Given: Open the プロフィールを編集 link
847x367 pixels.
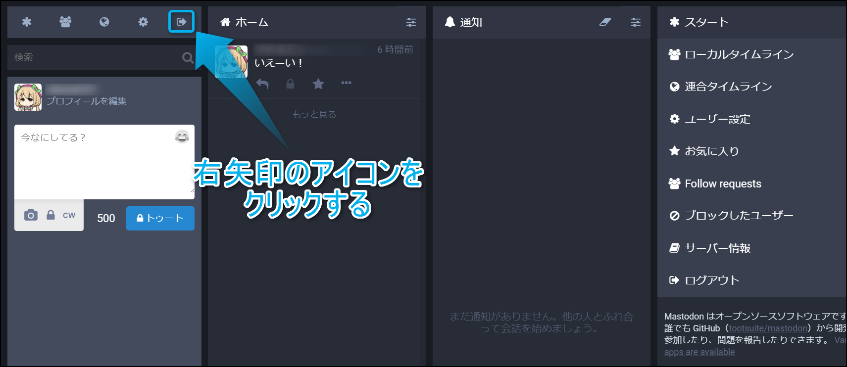Looking at the screenshot, I should (x=87, y=101).
